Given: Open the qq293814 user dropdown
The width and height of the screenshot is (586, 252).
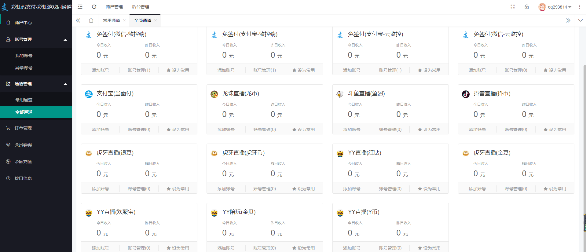Looking at the screenshot, I should click(555, 7).
